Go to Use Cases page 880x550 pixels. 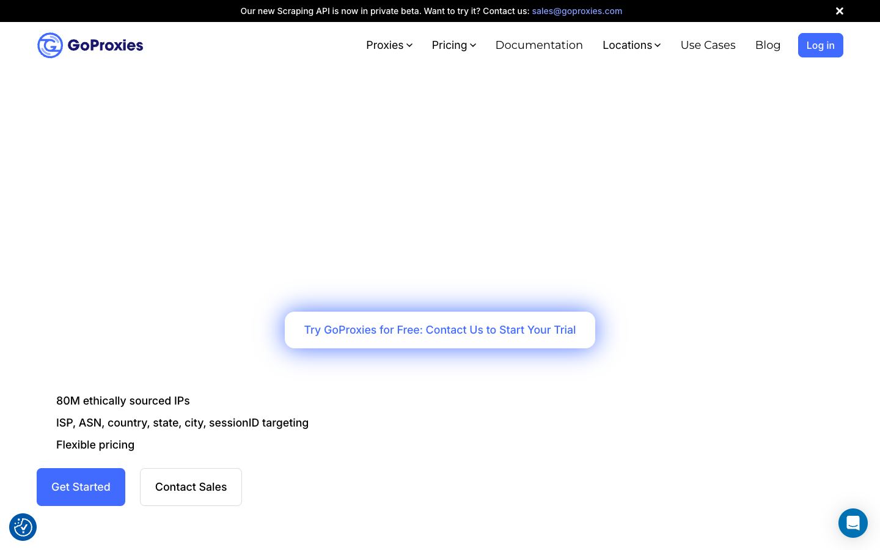[708, 45]
